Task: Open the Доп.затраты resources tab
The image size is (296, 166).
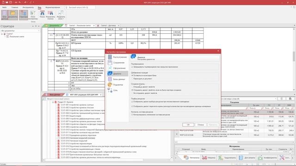Action: [247, 158]
